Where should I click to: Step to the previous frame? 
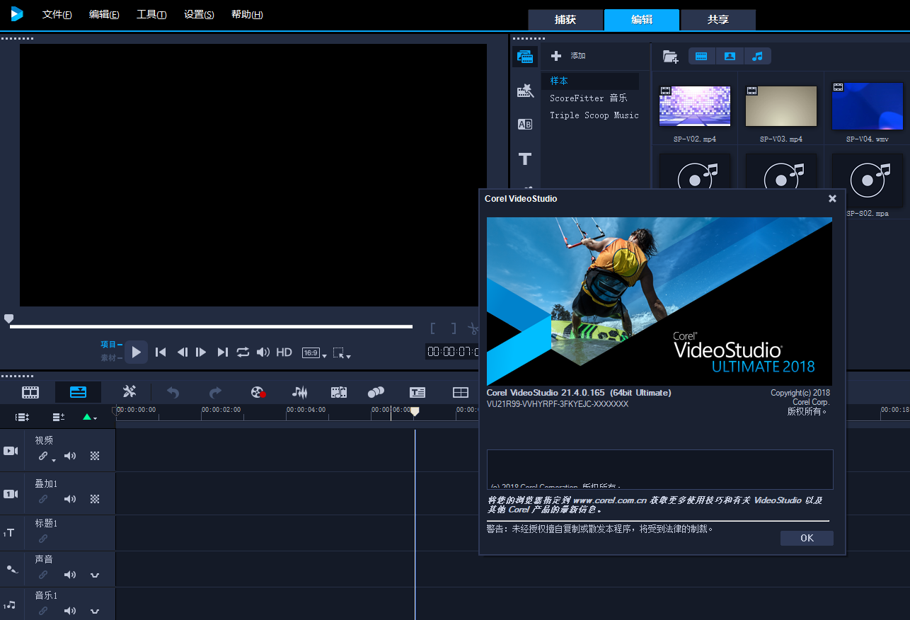182,352
